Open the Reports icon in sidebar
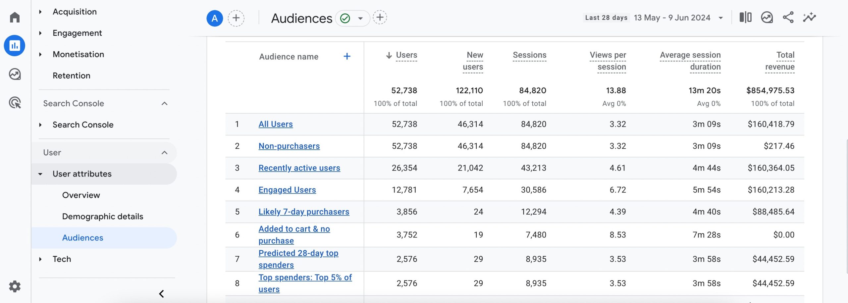 coord(15,46)
